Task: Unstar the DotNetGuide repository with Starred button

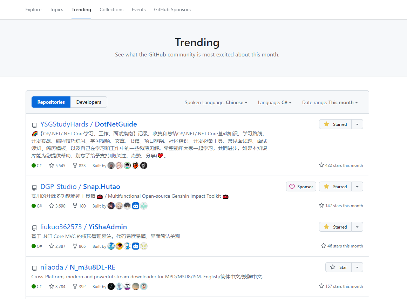Action: [x=335, y=124]
